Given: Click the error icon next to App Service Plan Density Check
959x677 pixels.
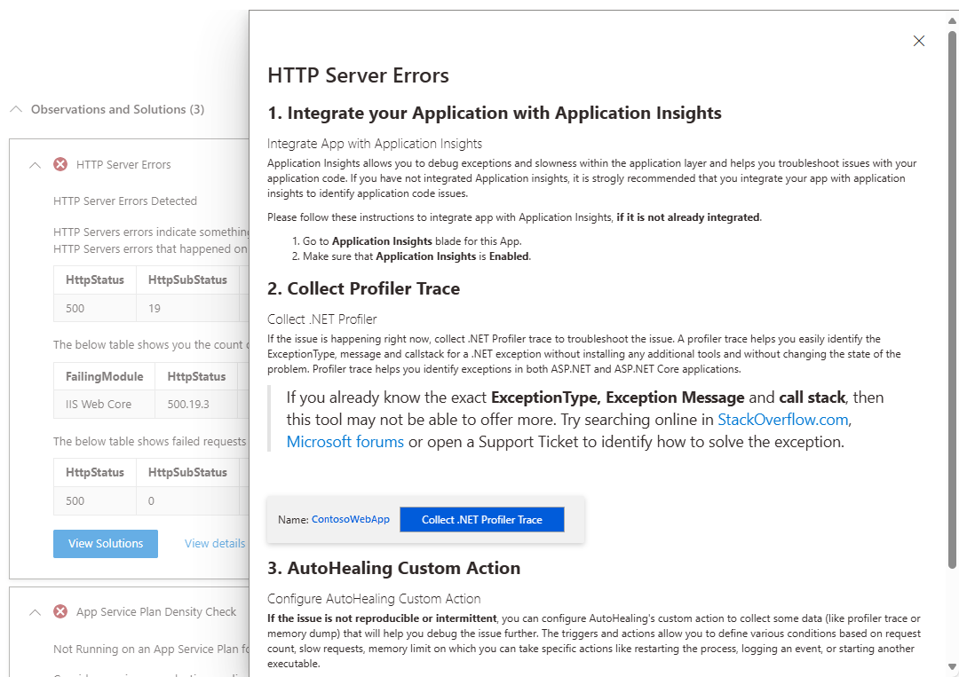Looking at the screenshot, I should (x=60, y=611).
